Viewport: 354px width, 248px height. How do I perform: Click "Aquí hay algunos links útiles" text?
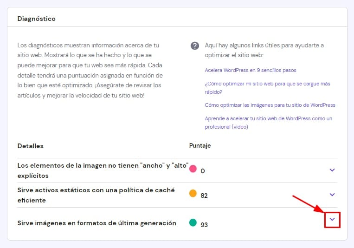pos(264,50)
